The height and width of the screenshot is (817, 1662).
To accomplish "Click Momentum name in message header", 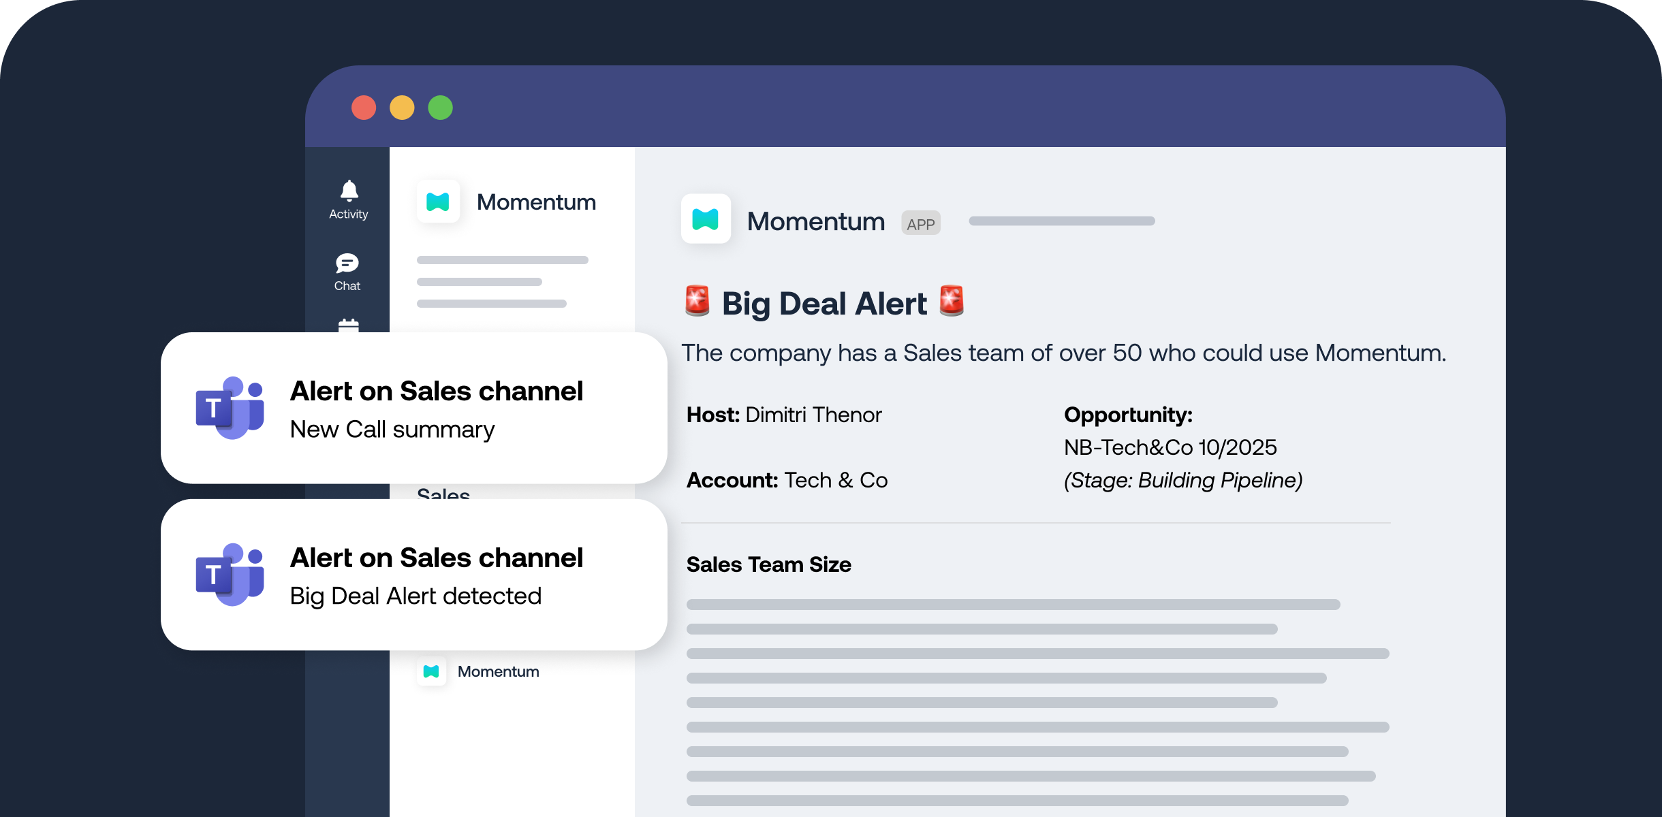I will (x=816, y=221).
